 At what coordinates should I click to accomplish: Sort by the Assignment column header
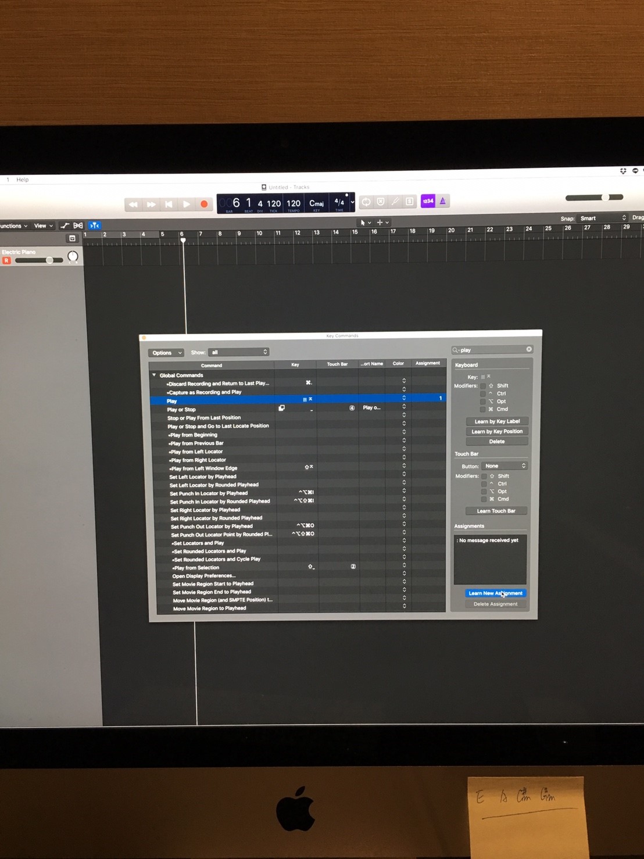pos(428,363)
